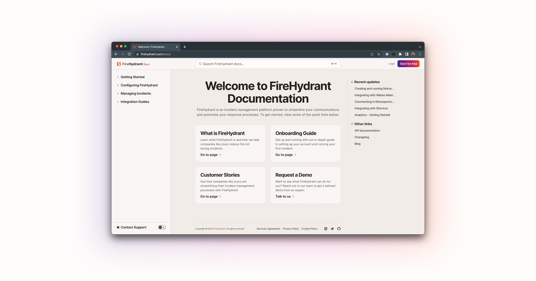Open the Changelog link

(x=362, y=137)
